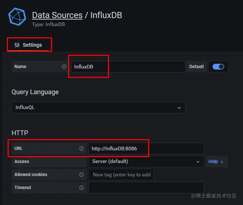Image resolution: width=243 pixels, height=205 pixels.
Task: Click the 'Type: InfluxDB' subtitle text
Action: [x=49, y=24]
